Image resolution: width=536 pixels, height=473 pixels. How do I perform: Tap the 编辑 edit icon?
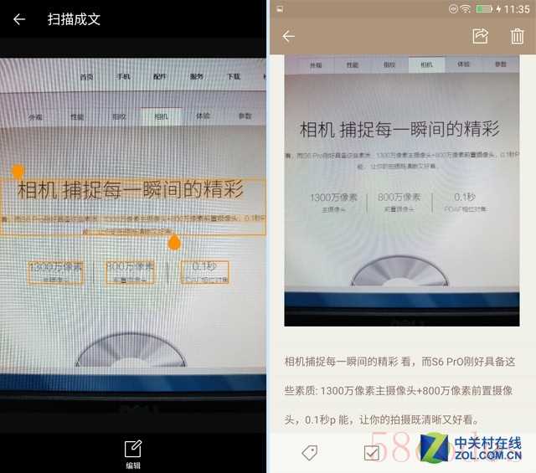tap(133, 449)
